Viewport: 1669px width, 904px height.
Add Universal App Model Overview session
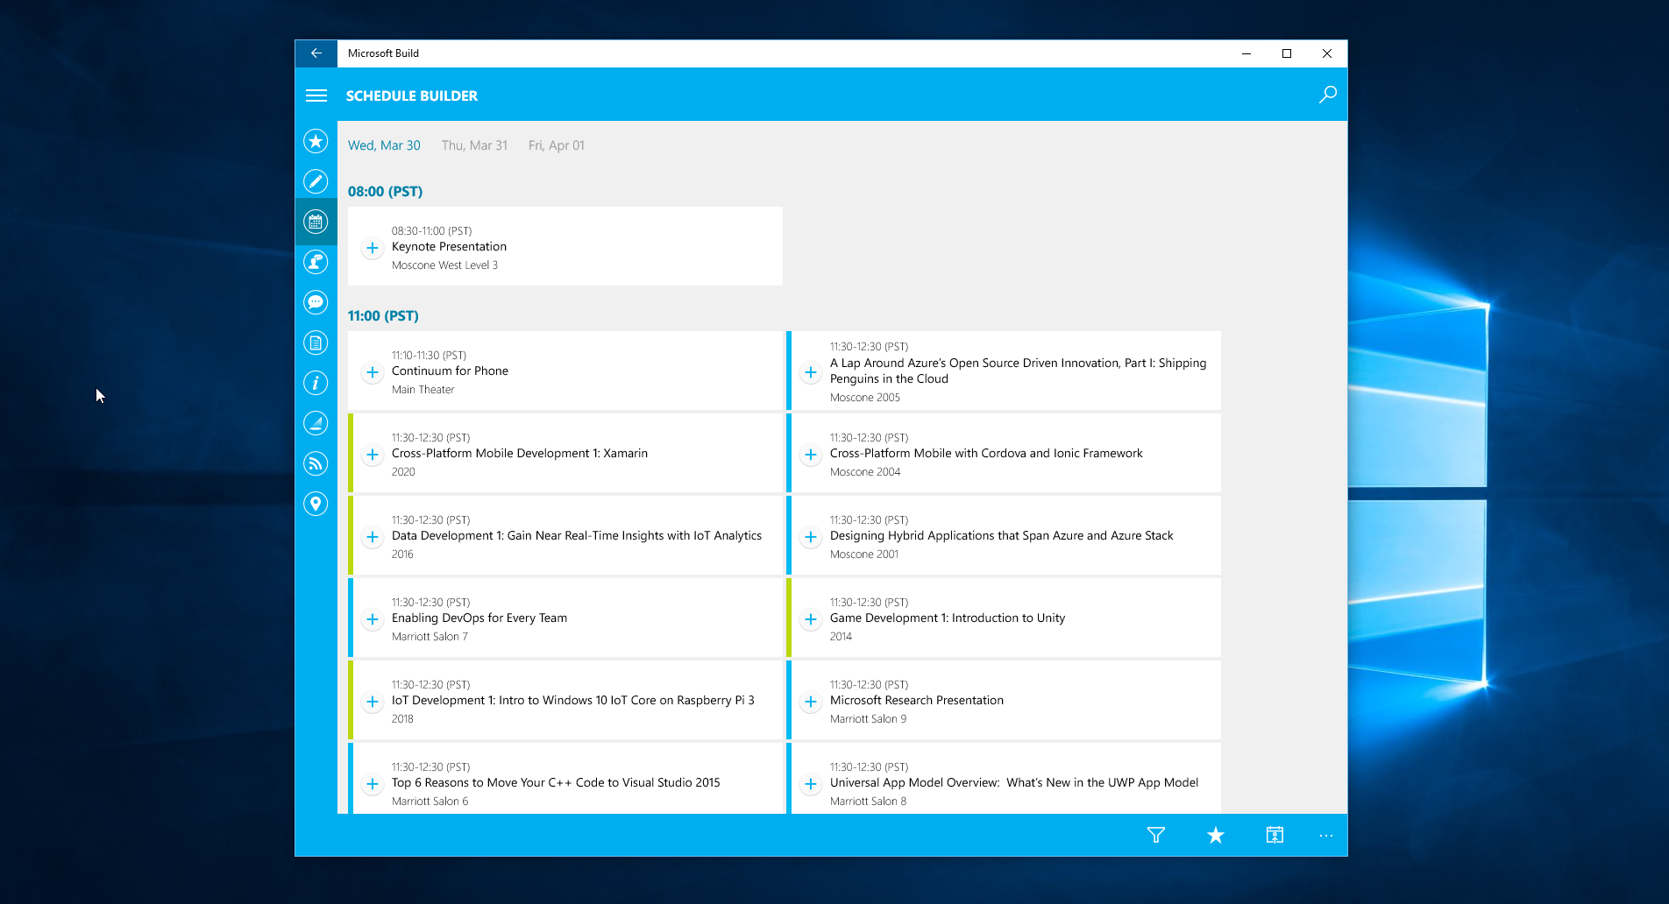click(x=811, y=784)
